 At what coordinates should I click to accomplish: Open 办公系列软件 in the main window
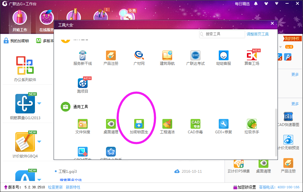25,69
